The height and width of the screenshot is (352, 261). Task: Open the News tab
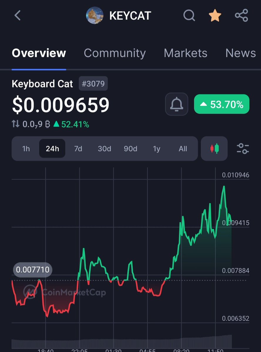coord(240,53)
